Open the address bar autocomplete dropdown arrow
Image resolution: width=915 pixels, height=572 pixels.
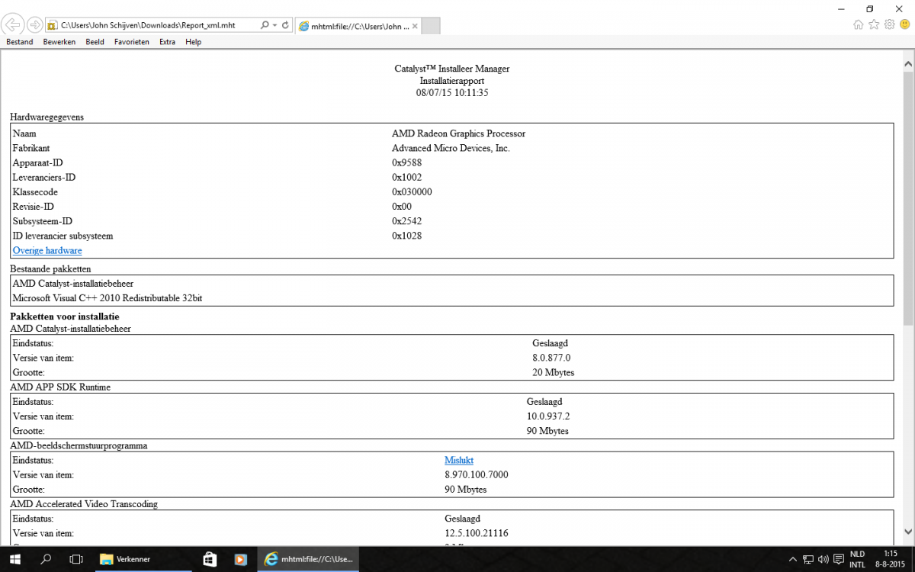[274, 25]
